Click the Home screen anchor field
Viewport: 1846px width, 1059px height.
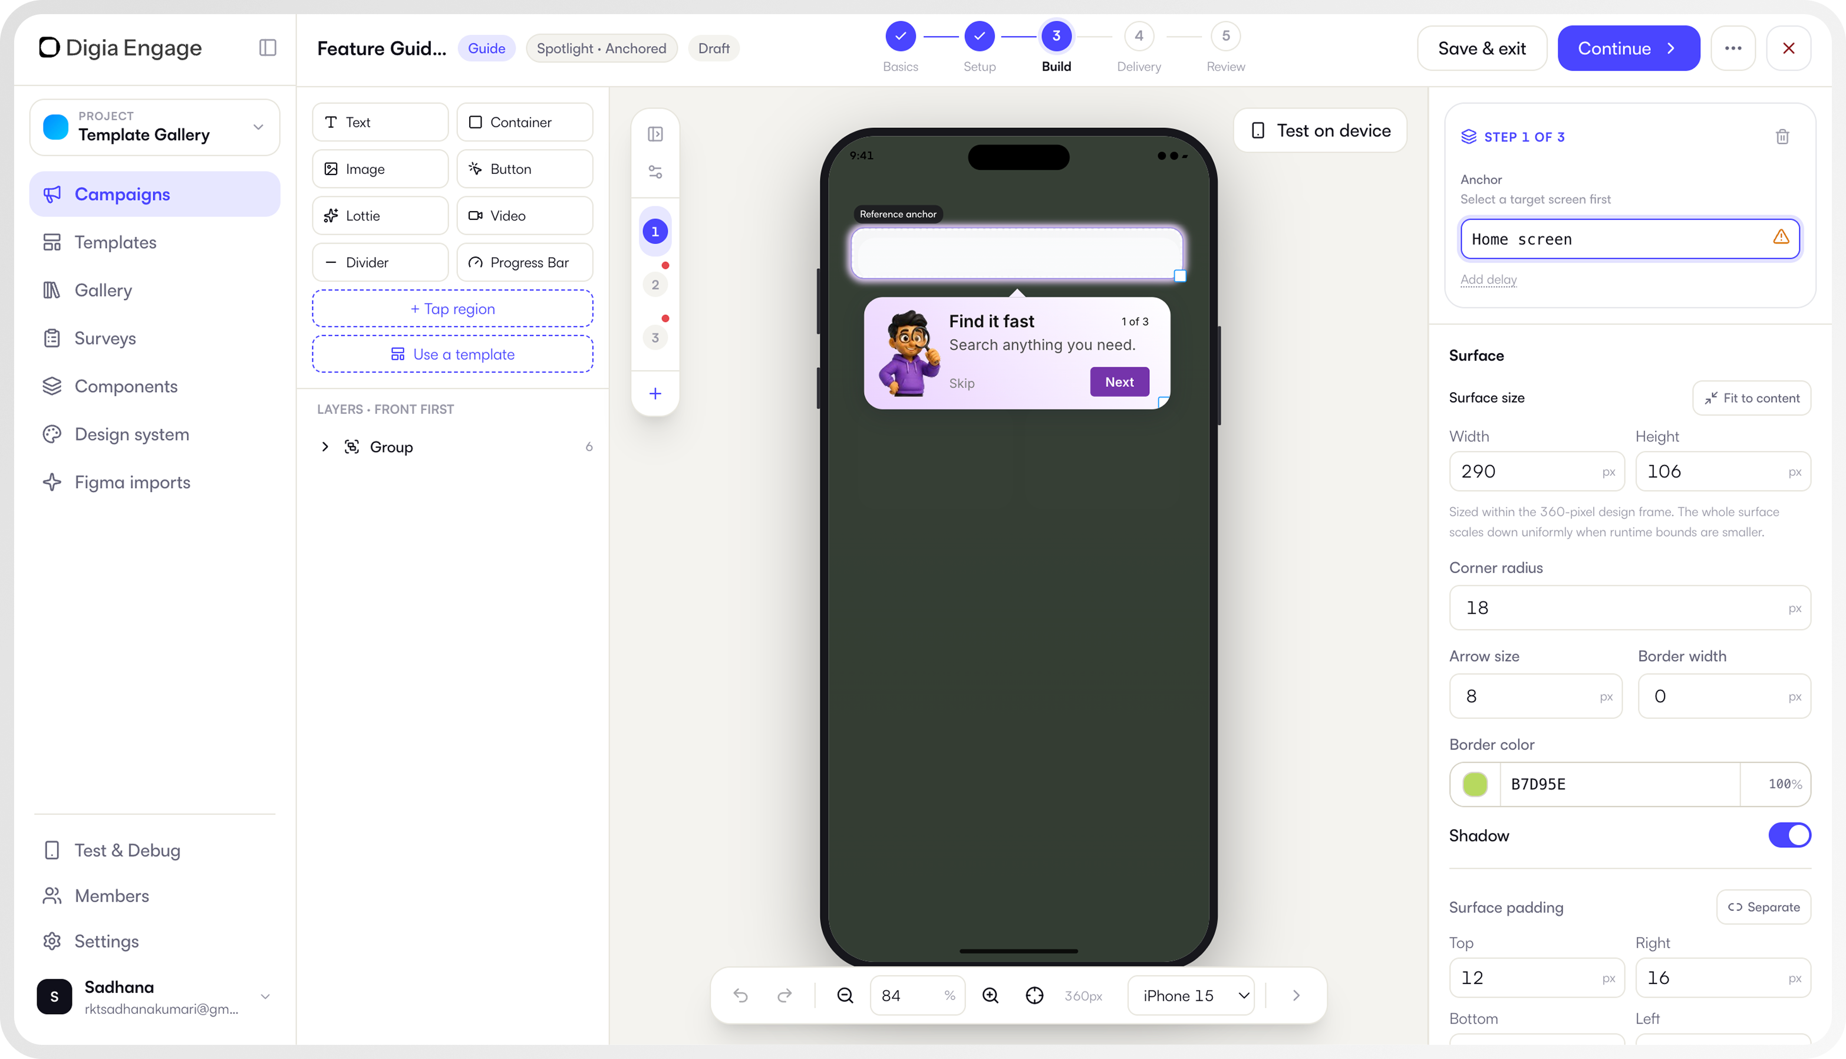point(1629,239)
